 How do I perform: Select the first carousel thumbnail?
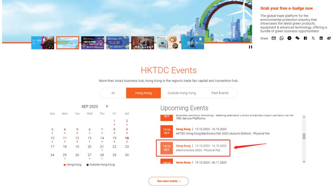(43, 43)
